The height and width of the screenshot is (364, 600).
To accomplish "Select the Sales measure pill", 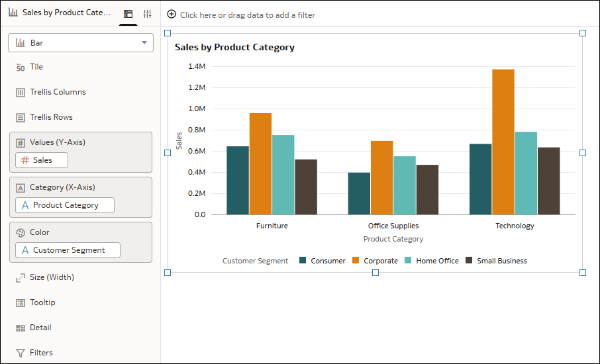I will [42, 160].
